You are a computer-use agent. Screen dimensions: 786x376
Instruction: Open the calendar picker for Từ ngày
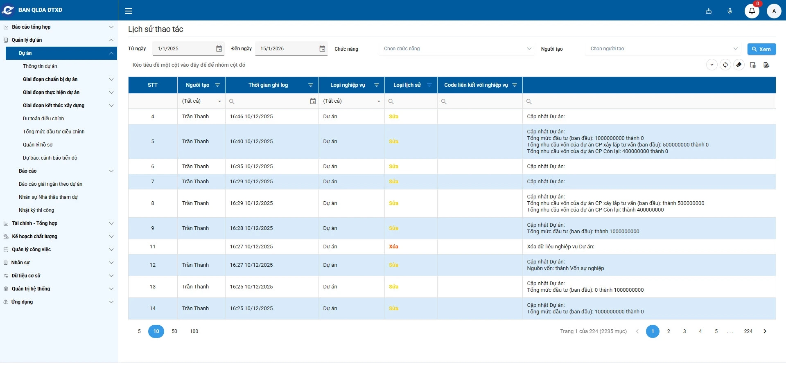click(219, 49)
